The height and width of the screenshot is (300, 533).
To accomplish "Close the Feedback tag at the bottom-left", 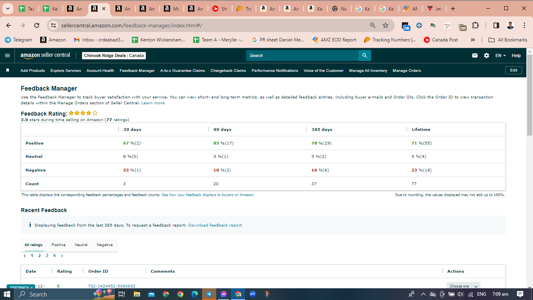I will point(32,287).
